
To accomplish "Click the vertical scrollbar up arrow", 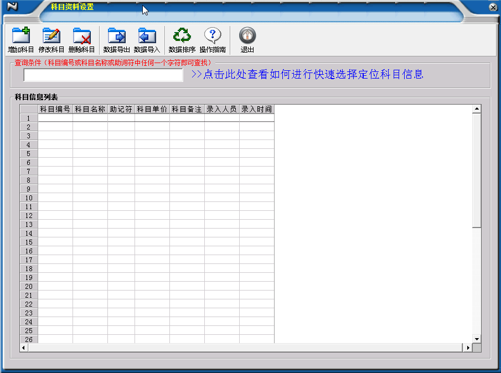I will tap(477, 109).
